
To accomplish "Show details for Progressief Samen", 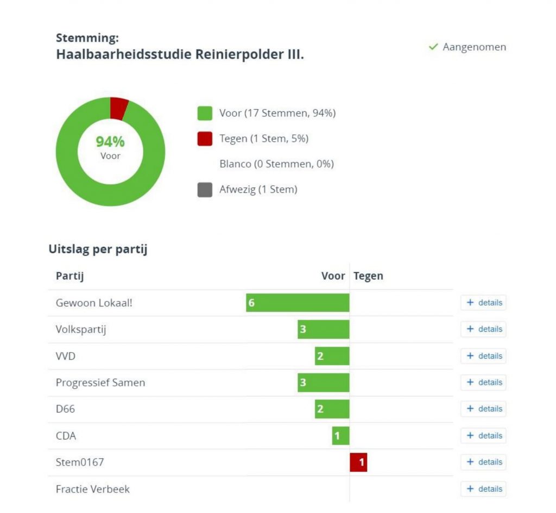I will 483,383.
